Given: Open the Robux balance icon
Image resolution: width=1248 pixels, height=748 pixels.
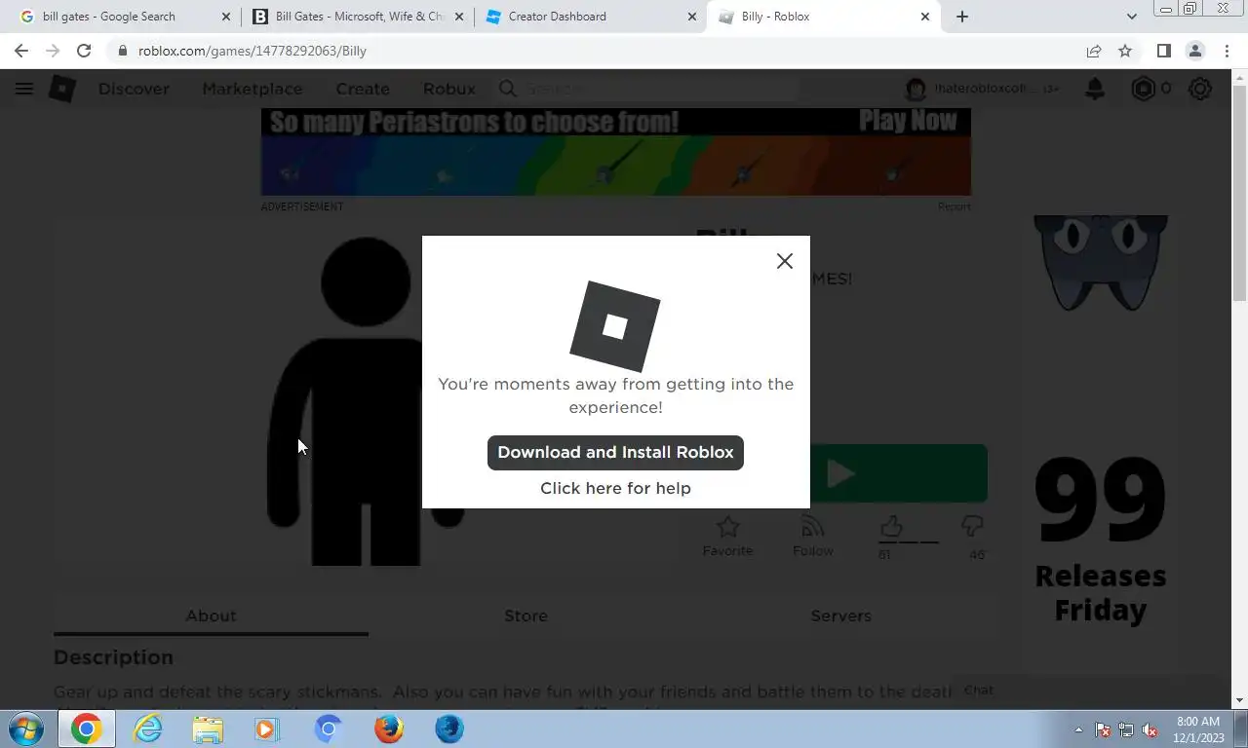Looking at the screenshot, I should [x=1143, y=89].
